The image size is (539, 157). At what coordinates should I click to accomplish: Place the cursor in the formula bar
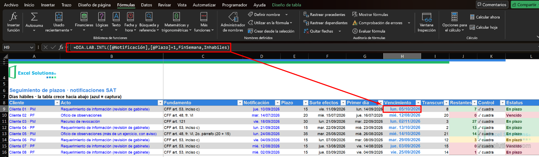tap(303, 47)
